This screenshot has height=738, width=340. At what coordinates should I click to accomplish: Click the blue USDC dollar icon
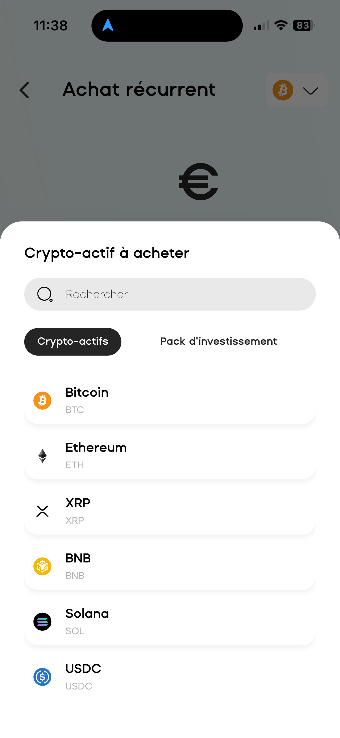(42, 677)
